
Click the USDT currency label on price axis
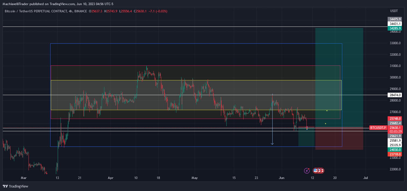394,11
